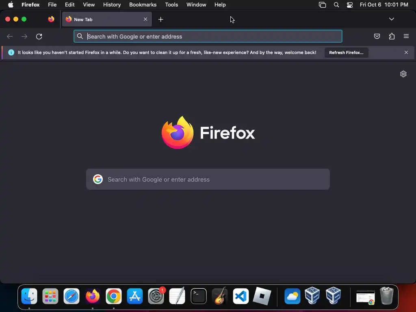
Task: Click the notification message text about starting Firefox
Action: click(x=167, y=52)
